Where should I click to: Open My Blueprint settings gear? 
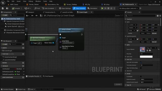pyautogui.click(x=23, y=44)
